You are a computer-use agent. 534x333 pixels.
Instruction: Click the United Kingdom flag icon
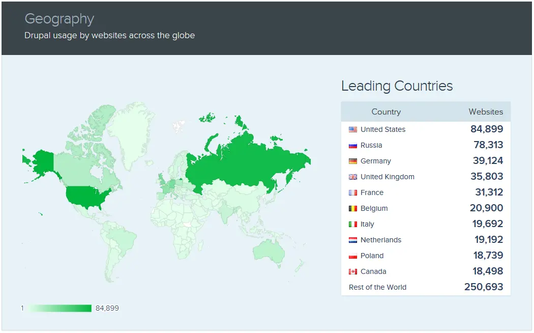[353, 177]
